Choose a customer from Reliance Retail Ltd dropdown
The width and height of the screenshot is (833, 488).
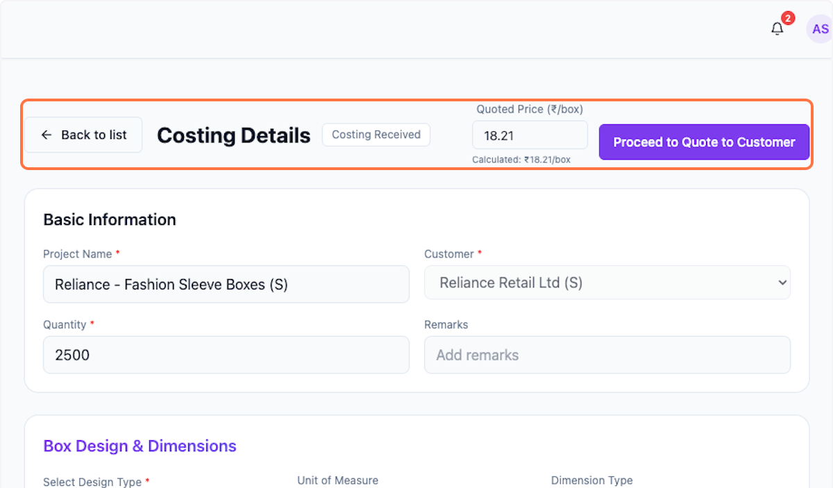click(607, 283)
